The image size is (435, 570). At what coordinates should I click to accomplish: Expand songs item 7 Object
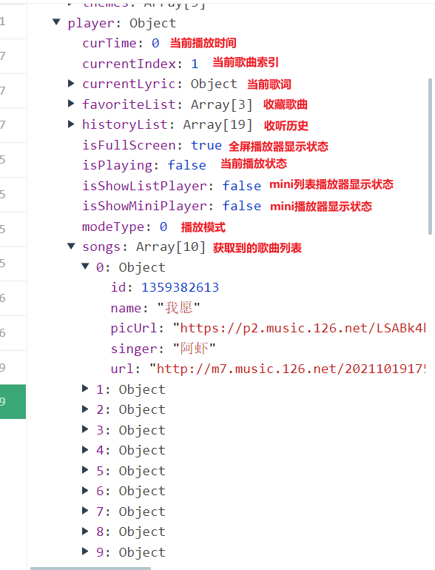pos(85,511)
